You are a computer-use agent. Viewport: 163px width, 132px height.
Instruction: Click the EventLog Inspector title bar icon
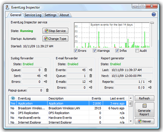coord(7,8)
